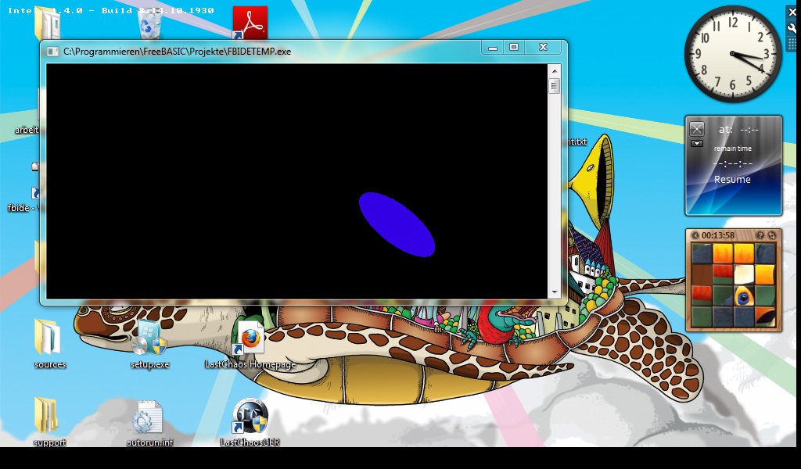Expand the timer gadget's small dropdown arrow
Viewport: 801px width, 469px height.
pyautogui.click(x=697, y=143)
